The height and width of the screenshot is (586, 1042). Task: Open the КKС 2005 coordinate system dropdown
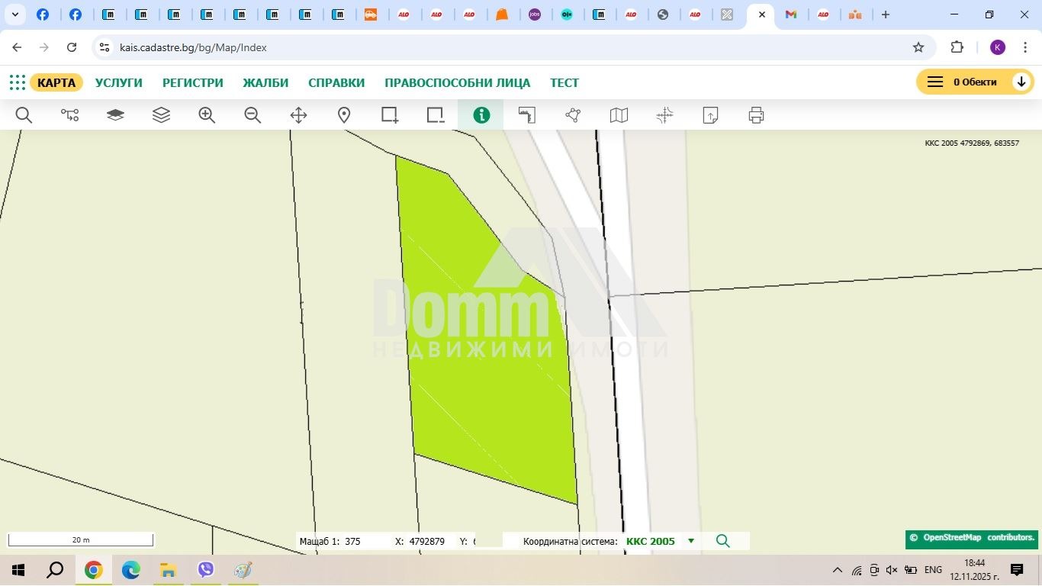coord(691,541)
